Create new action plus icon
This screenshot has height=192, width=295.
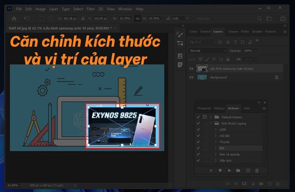(248, 171)
